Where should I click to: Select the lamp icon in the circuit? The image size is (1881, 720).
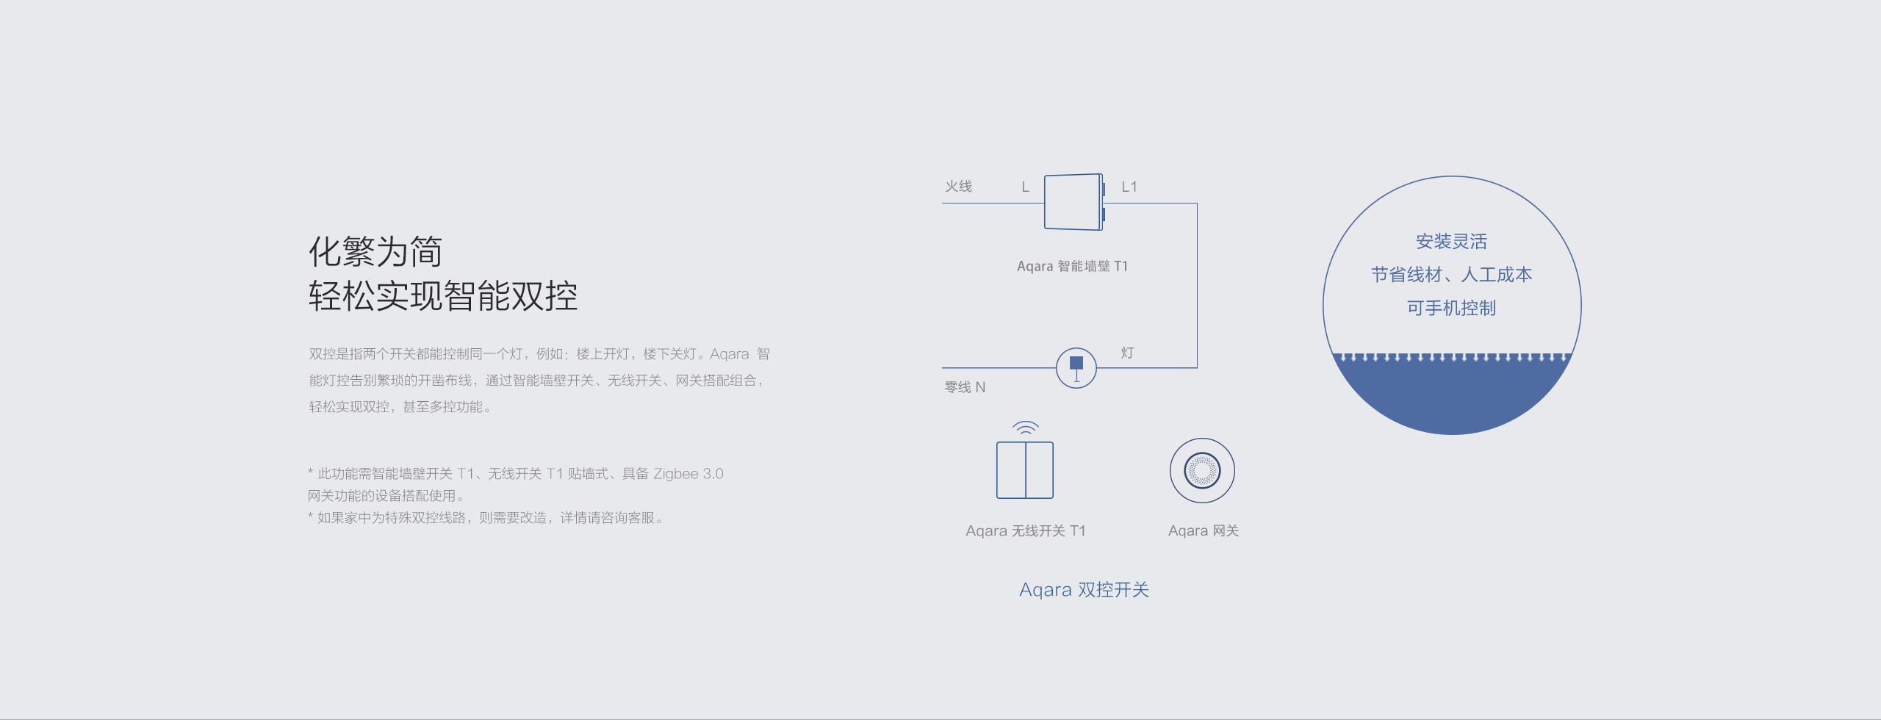coord(1076,368)
